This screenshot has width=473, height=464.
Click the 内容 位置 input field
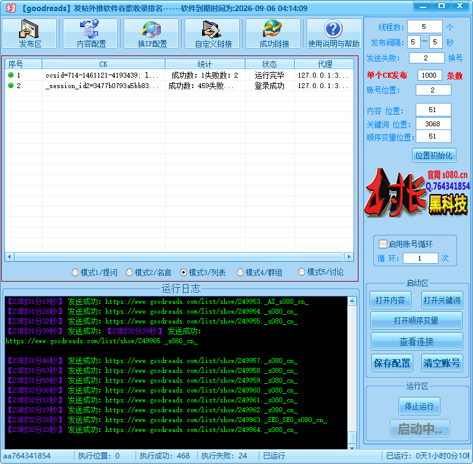(433, 110)
